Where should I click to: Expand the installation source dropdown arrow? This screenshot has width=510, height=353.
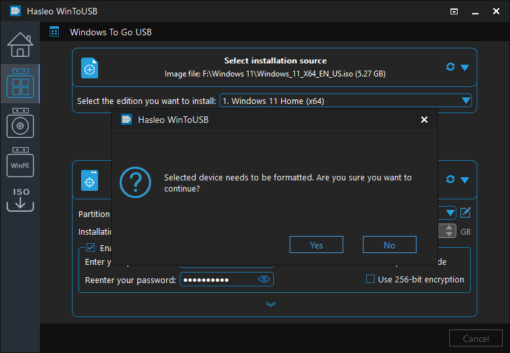tap(465, 67)
